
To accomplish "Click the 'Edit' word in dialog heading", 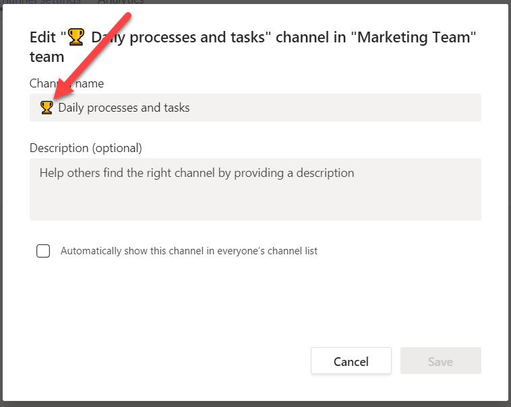I will [x=43, y=37].
